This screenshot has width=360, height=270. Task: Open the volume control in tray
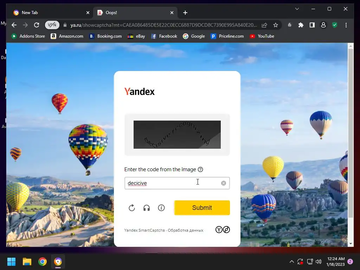click(x=319, y=262)
